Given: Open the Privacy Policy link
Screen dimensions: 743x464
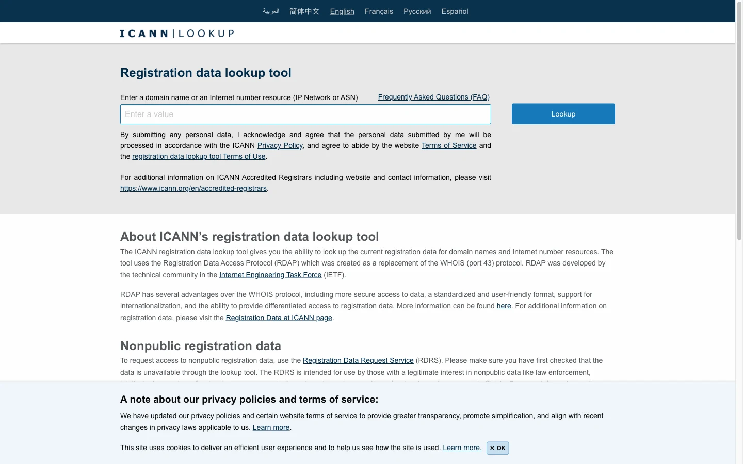Looking at the screenshot, I should coord(280,145).
